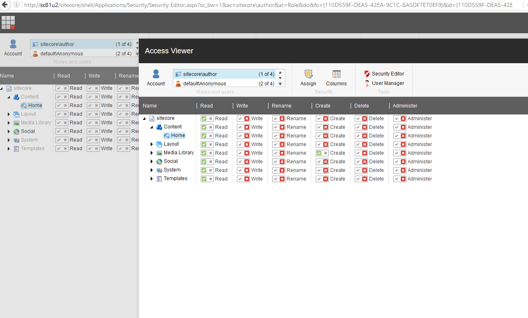
Task: Click the sitecore root document icon
Action: point(152,119)
